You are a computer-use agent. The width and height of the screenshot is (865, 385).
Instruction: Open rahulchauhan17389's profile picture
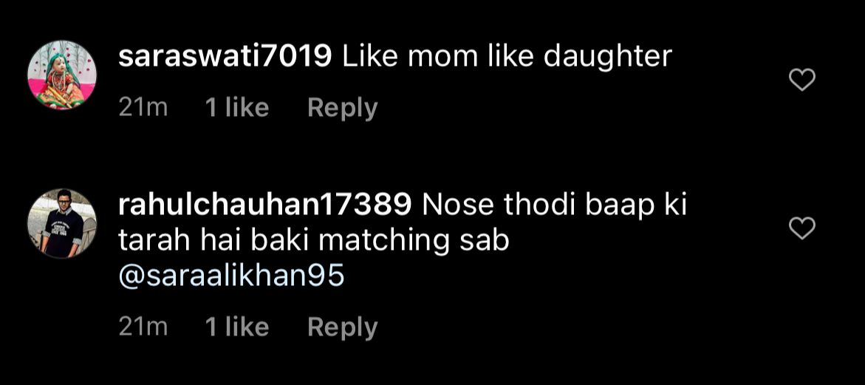[62, 223]
